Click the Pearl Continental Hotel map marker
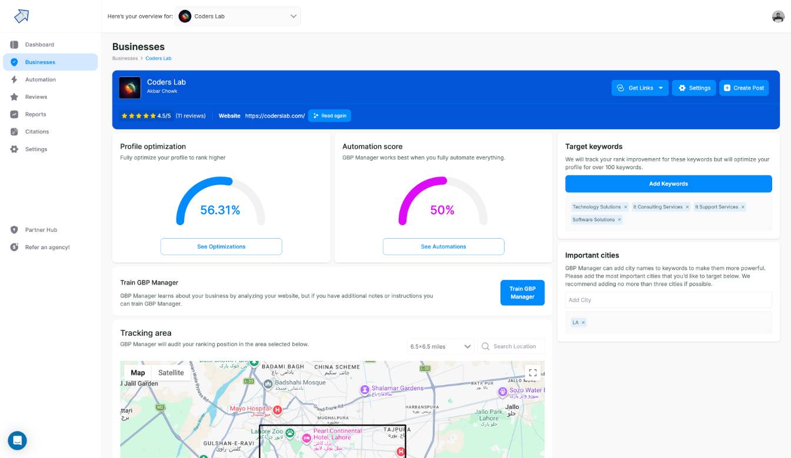 pos(306,438)
